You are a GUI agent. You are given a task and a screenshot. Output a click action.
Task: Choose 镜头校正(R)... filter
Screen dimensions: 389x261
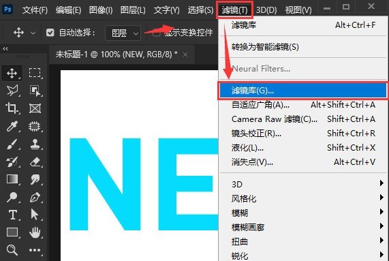point(303,134)
